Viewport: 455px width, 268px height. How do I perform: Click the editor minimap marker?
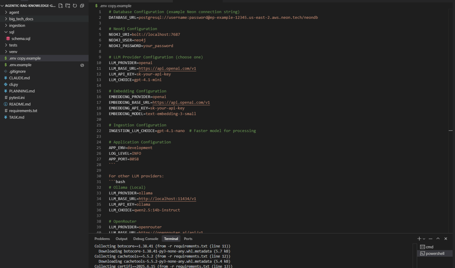pos(450,130)
